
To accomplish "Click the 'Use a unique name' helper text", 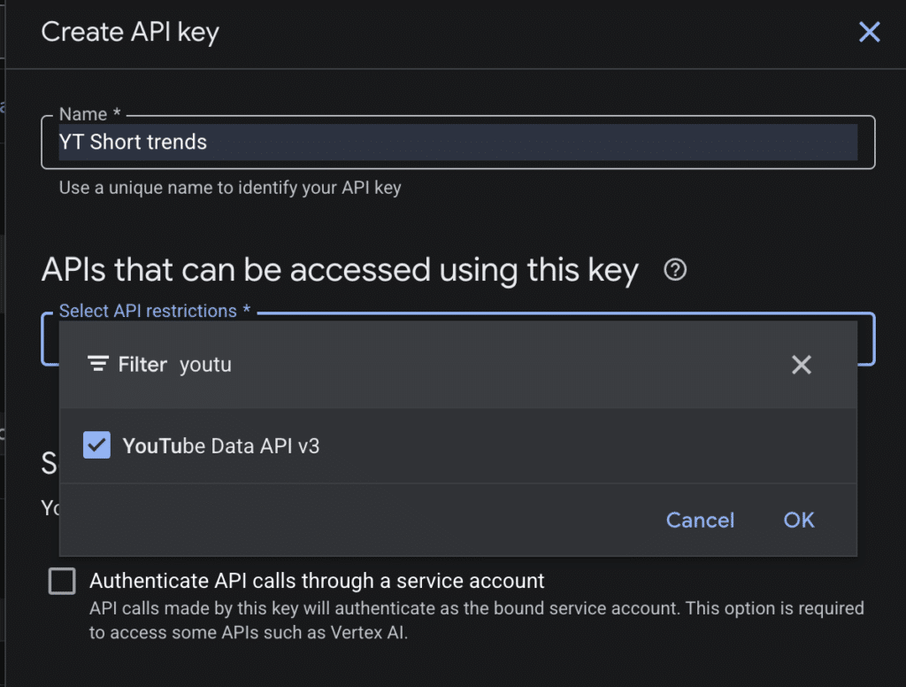I will point(230,188).
